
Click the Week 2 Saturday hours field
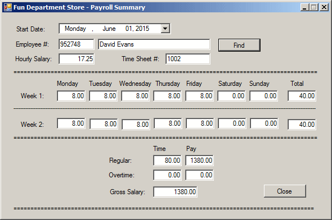[x=232, y=123]
